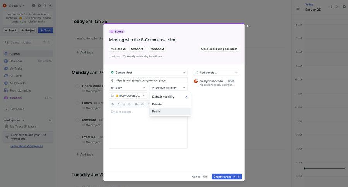Enable the All day checkbox
This screenshot has height=187, width=348.
coord(110,56)
